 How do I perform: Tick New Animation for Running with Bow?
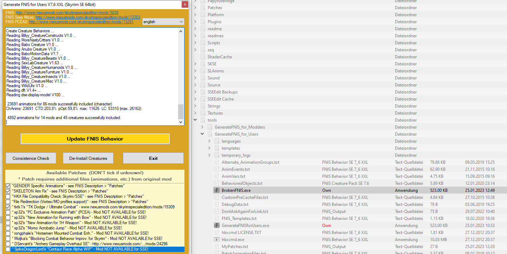[8, 217]
